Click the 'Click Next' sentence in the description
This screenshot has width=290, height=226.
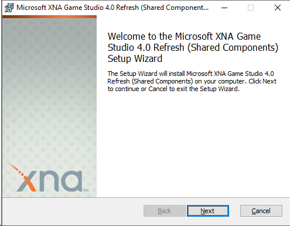[262, 81]
